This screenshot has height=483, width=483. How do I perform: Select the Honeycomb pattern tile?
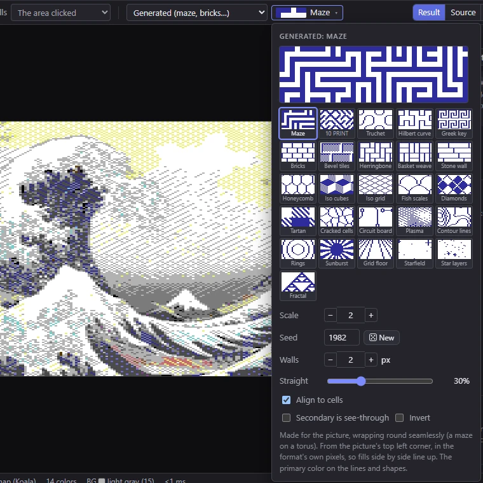[298, 188]
